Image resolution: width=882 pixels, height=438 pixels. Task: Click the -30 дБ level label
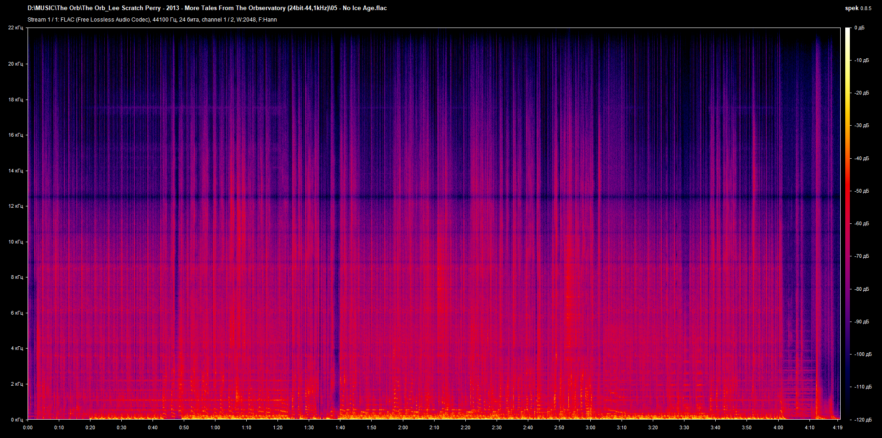tap(861, 126)
